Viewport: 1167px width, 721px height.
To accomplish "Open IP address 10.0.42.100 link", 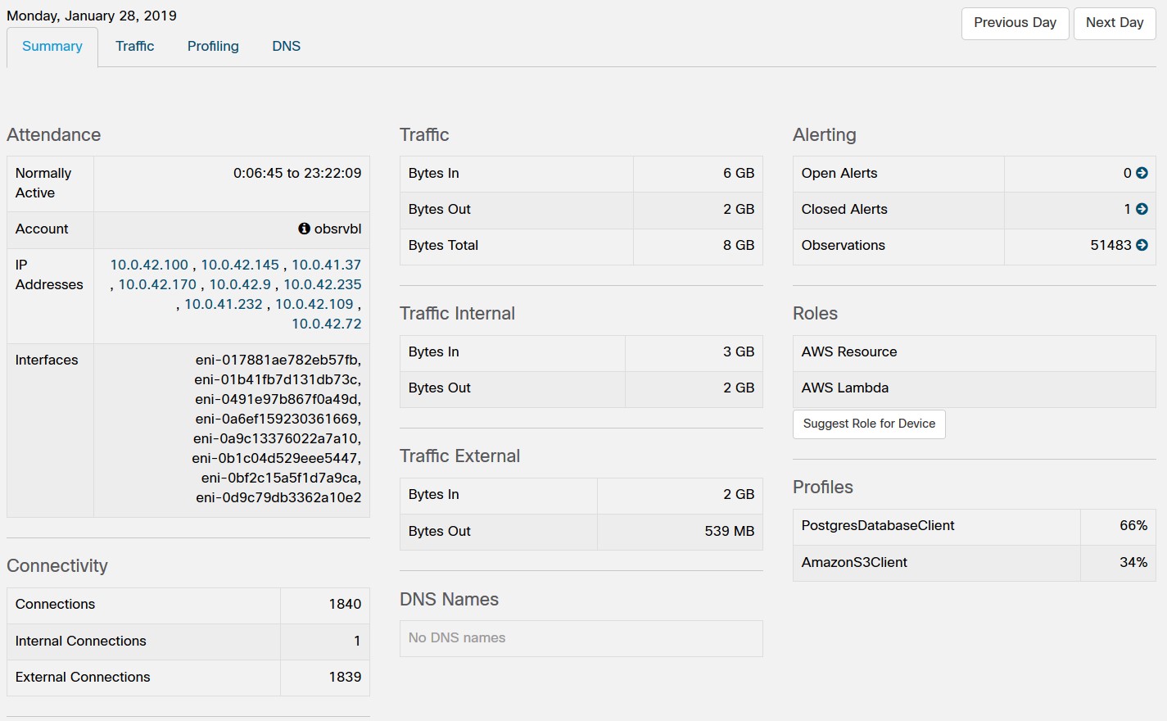I will [x=149, y=265].
